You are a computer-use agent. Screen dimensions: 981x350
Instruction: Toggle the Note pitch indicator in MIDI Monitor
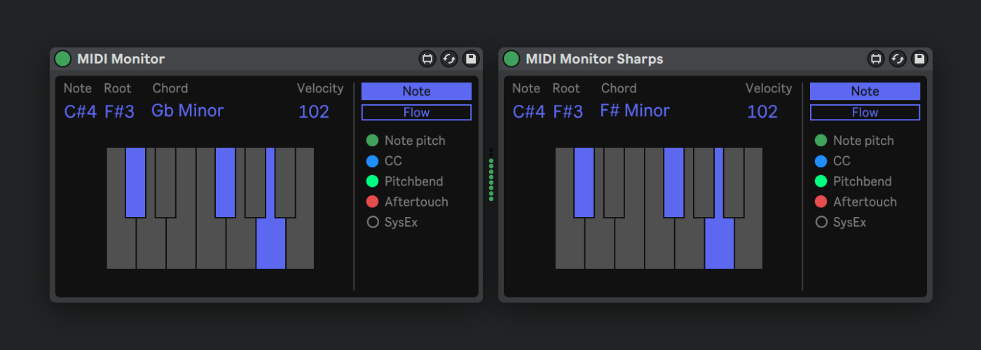coord(373,141)
